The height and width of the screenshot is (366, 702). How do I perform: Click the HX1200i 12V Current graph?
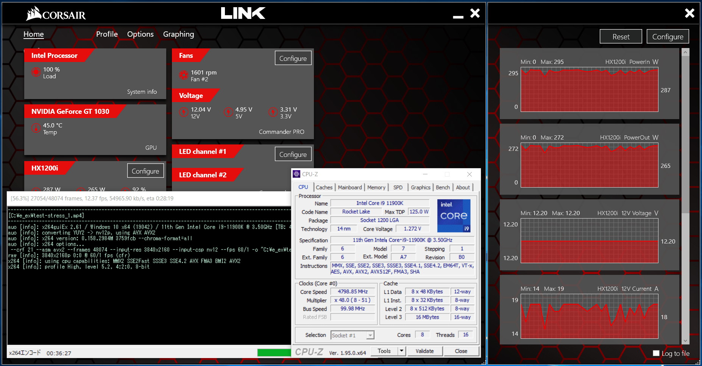[589, 316]
